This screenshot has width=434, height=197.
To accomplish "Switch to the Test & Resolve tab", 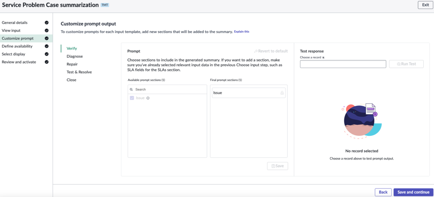I will 79,72.
